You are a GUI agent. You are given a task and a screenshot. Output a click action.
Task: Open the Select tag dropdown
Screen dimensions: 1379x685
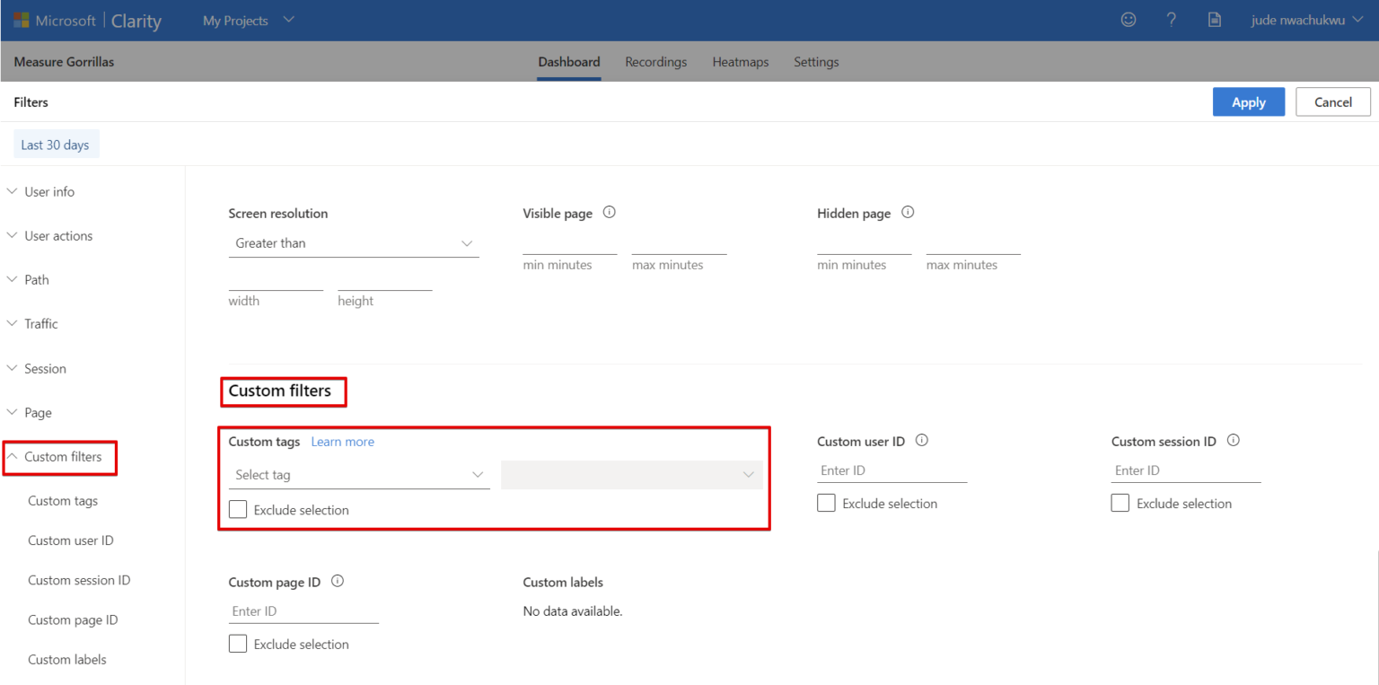tap(359, 474)
